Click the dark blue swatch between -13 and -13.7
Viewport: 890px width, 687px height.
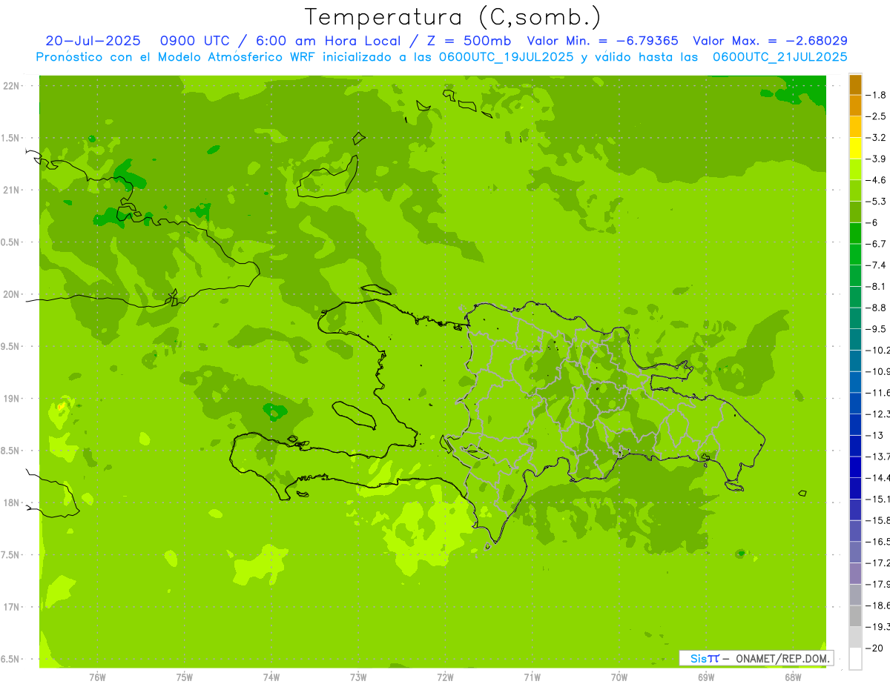pyautogui.click(x=855, y=445)
